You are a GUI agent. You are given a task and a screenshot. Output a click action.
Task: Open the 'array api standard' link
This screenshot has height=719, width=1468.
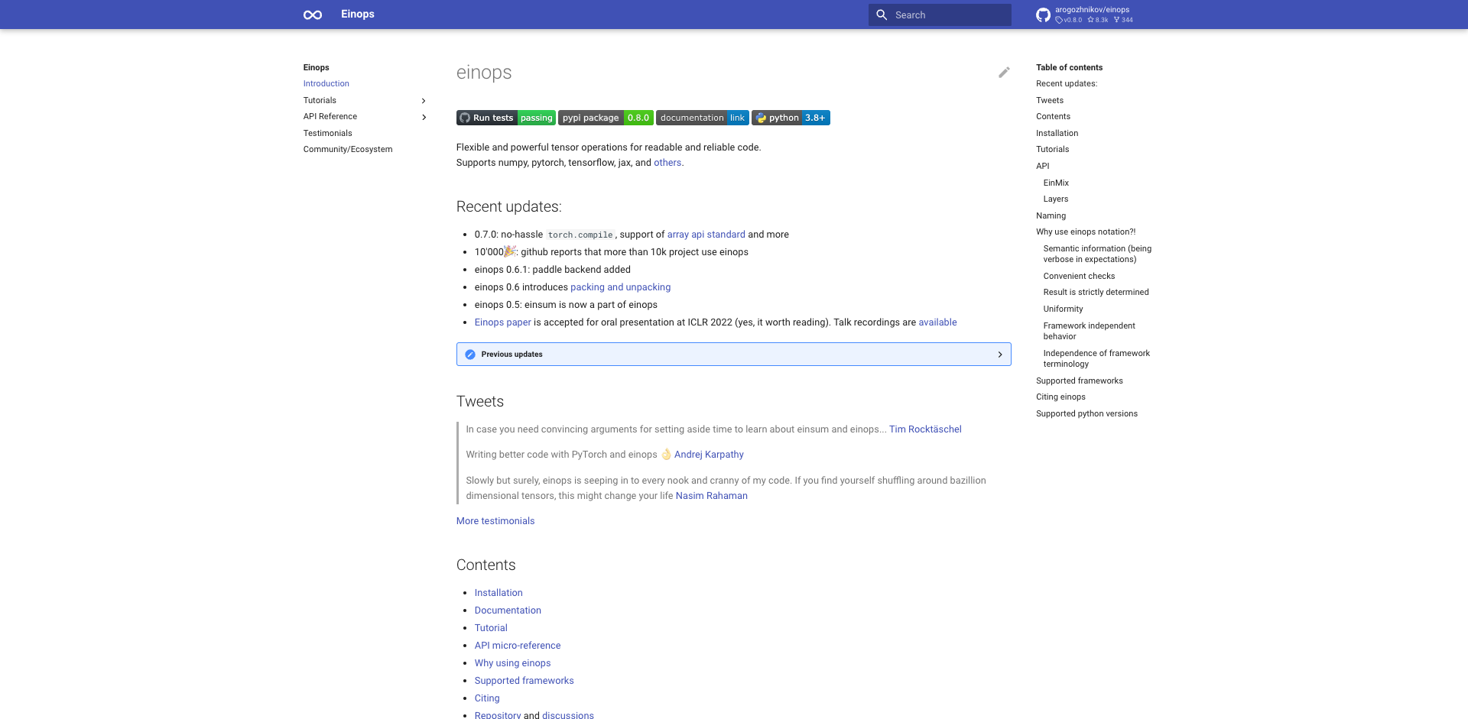[x=705, y=234]
